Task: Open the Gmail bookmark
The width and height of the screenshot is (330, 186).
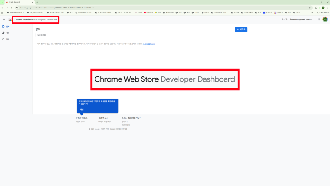Action: coord(139,12)
